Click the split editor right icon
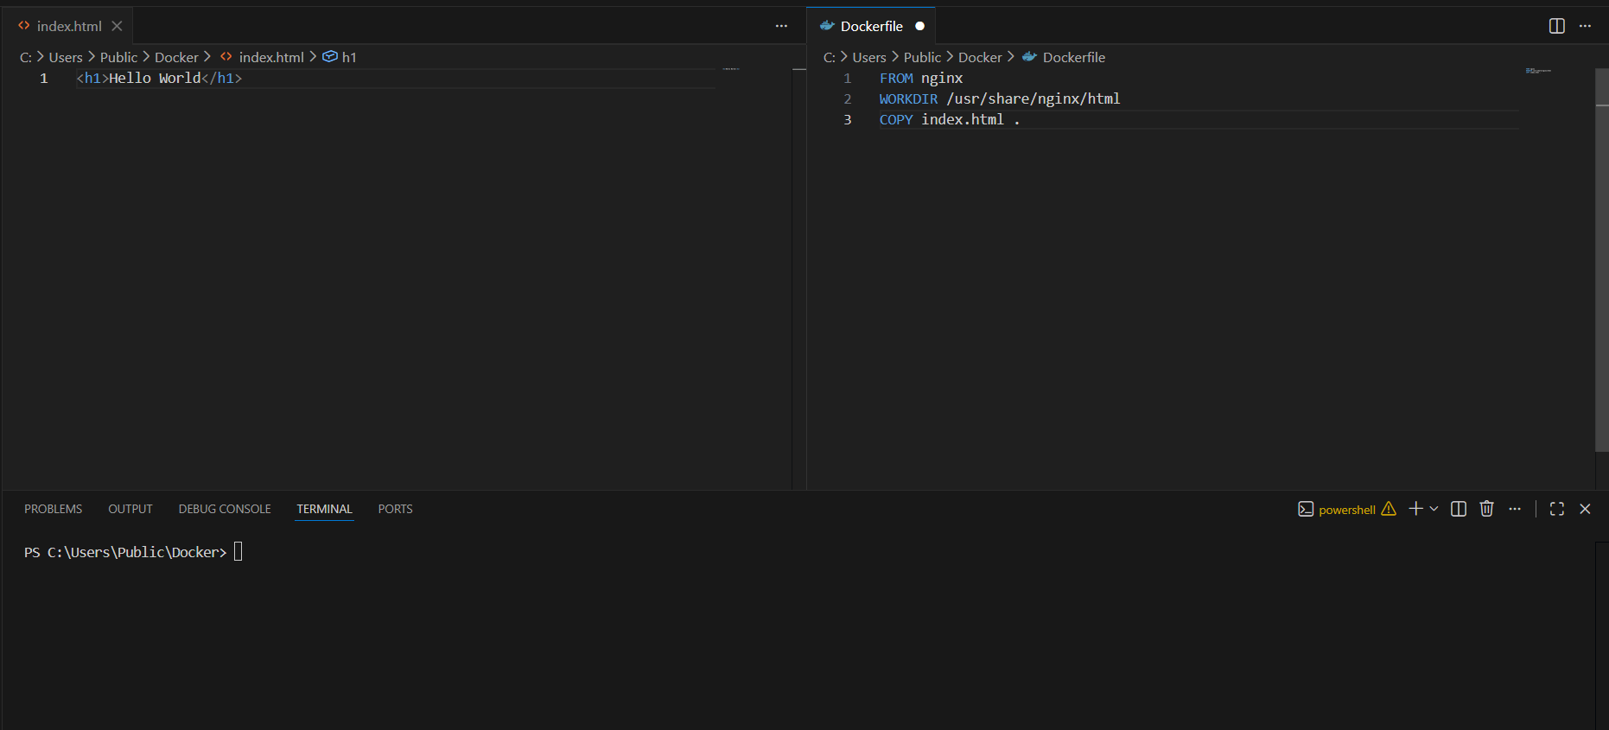 tap(1556, 26)
